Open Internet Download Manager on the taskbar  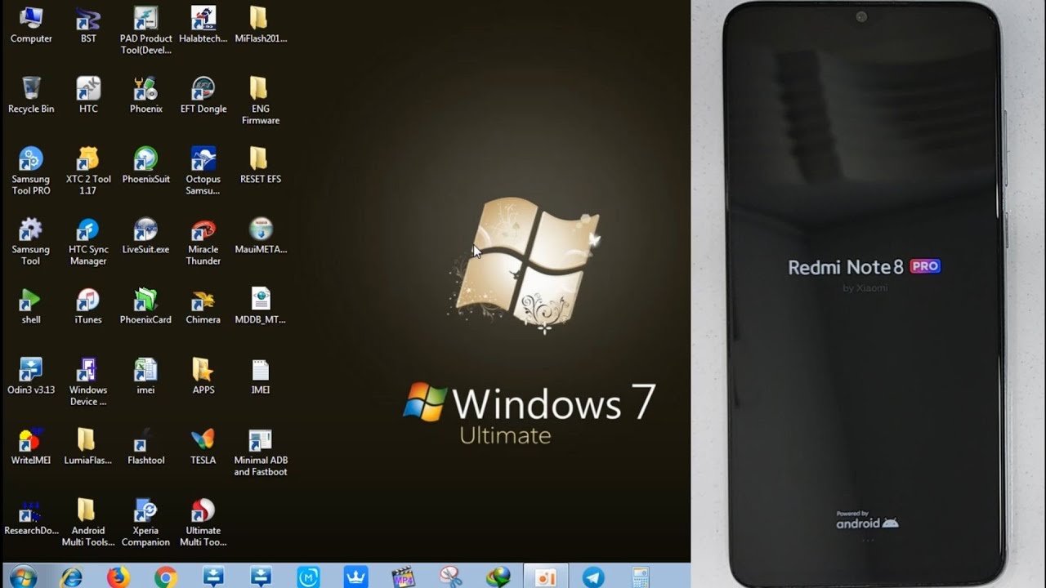(x=498, y=577)
